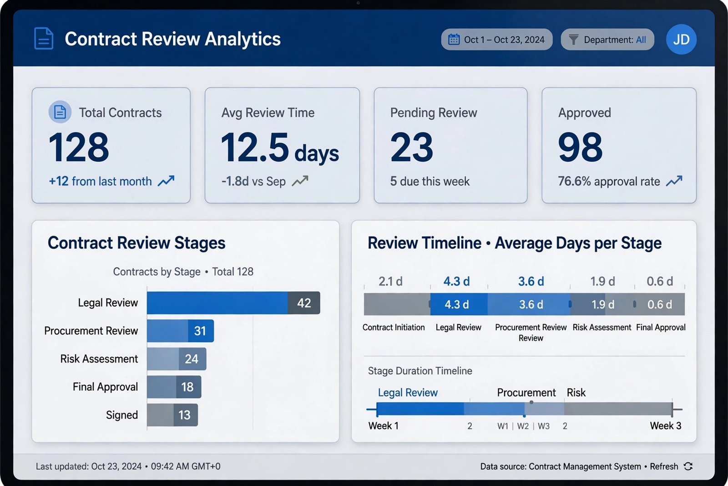
Task: Select the Risk Assessment bar showing 24
Action: tap(177, 359)
